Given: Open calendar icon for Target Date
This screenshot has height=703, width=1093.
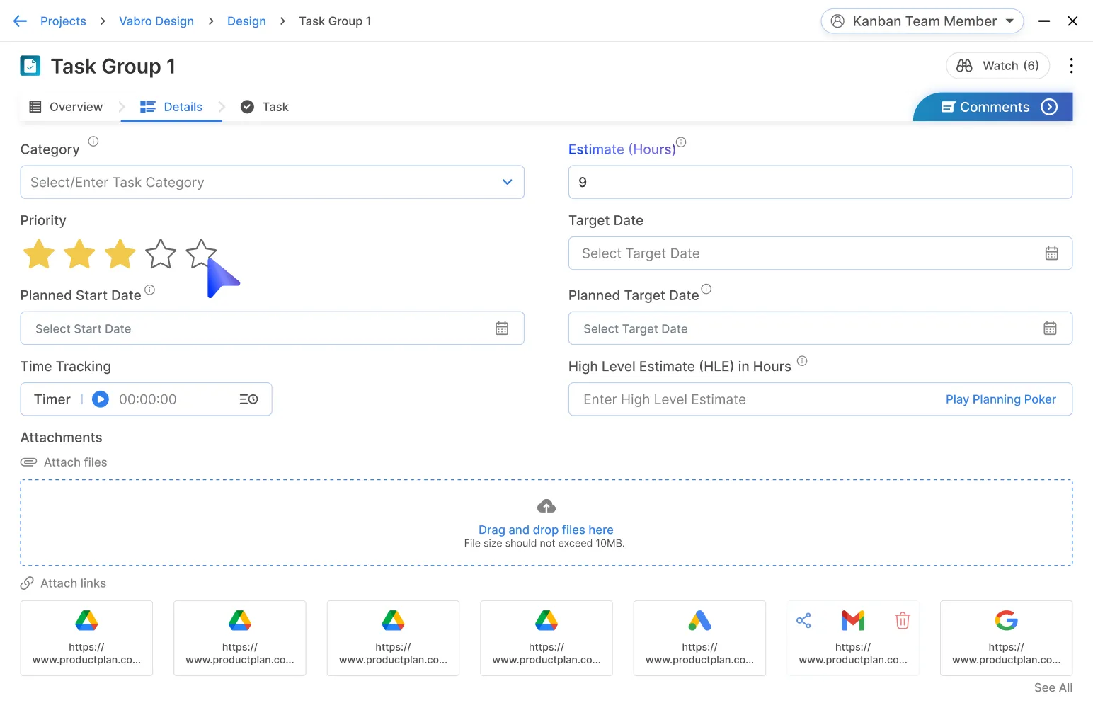Looking at the screenshot, I should [x=1051, y=253].
